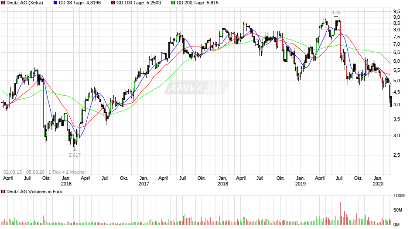Viewport: 410px width, 229px height.
Task: Select the 'GD 100 Tage: 5,2503' legend text
Action: click(139, 3)
